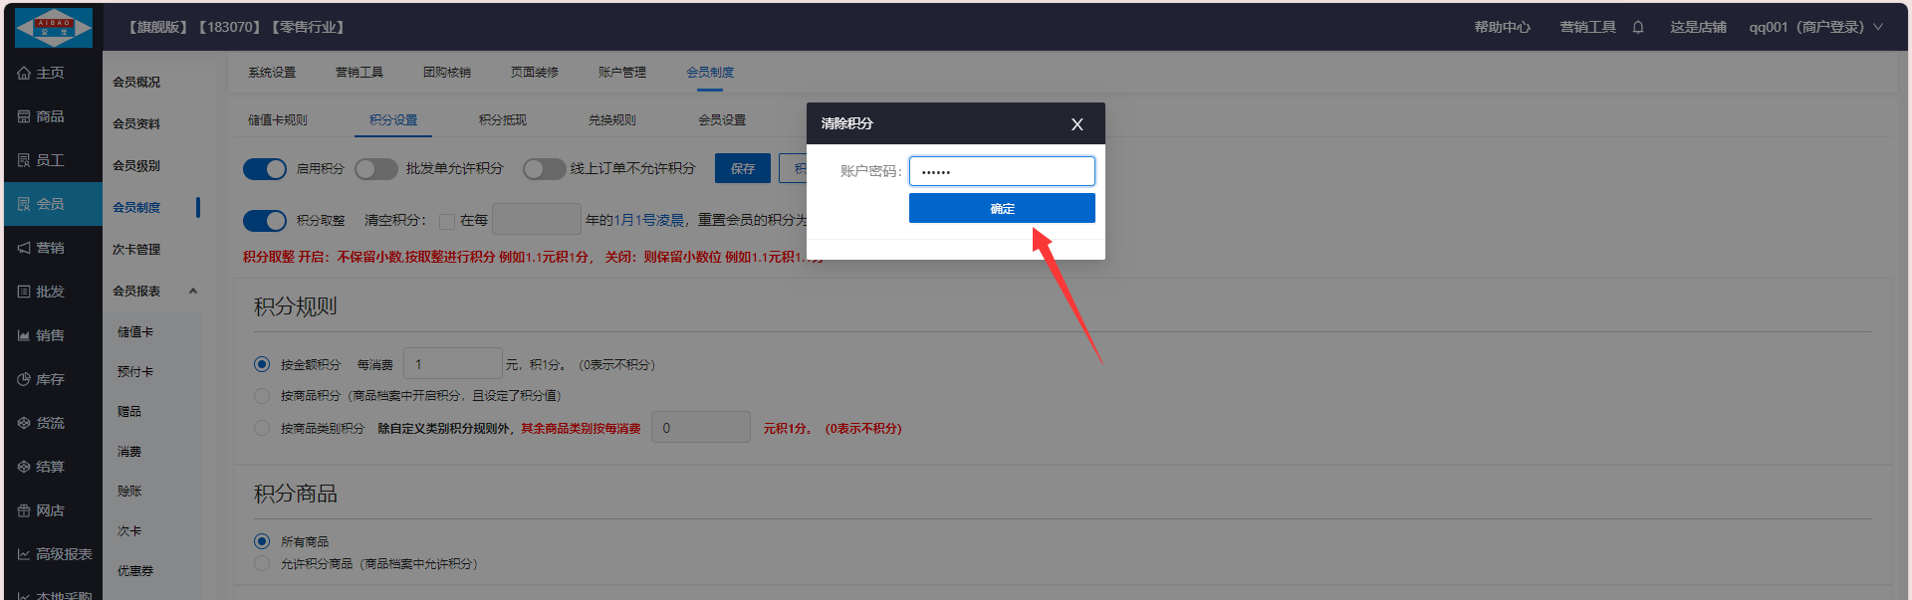This screenshot has width=1912, height=600.
Task: Open the 系统设置 top tab
Action: tap(272, 73)
